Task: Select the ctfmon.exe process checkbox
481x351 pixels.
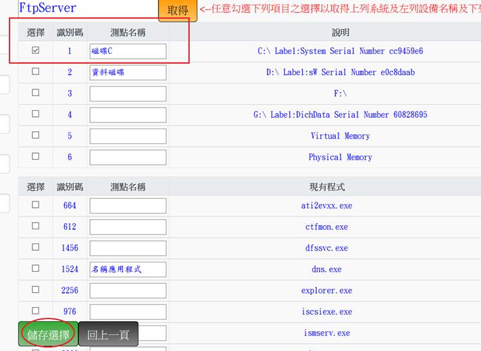Action: coord(36,227)
